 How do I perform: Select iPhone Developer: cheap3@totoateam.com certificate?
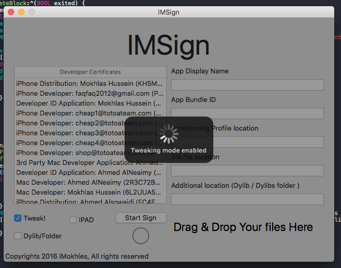[x=91, y=133]
